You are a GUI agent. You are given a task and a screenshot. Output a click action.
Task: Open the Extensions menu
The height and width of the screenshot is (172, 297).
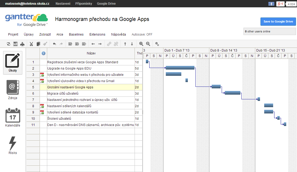click(x=97, y=34)
